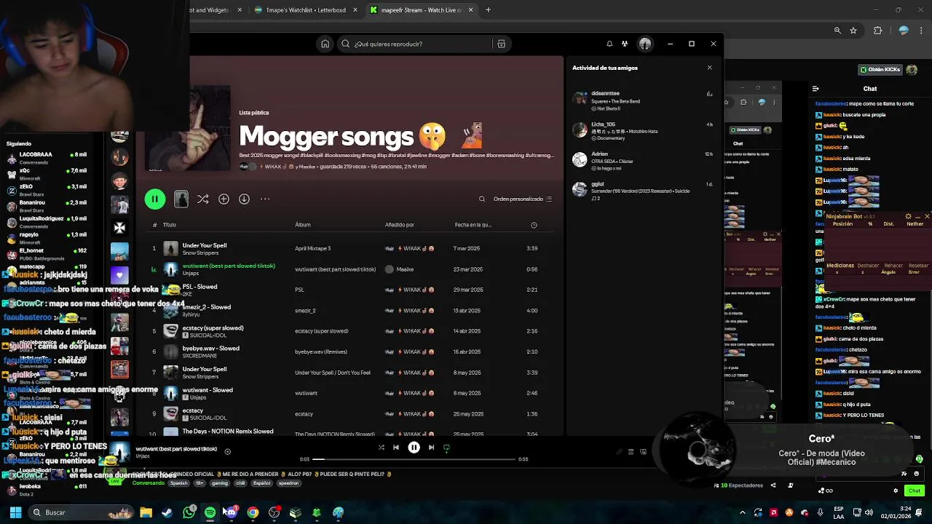Add now-playing song to liked (plus icon)
Viewport: 932px width, 524px height.
[227, 452]
